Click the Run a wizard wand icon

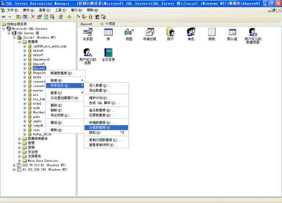(78, 17)
